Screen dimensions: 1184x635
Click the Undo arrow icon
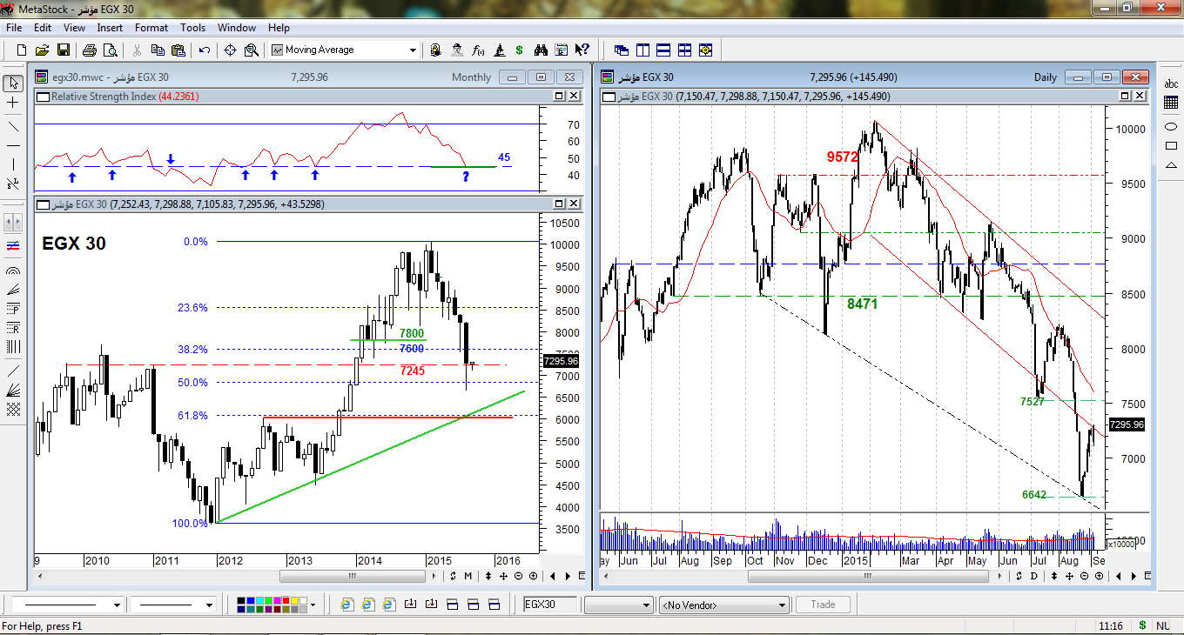pos(204,50)
